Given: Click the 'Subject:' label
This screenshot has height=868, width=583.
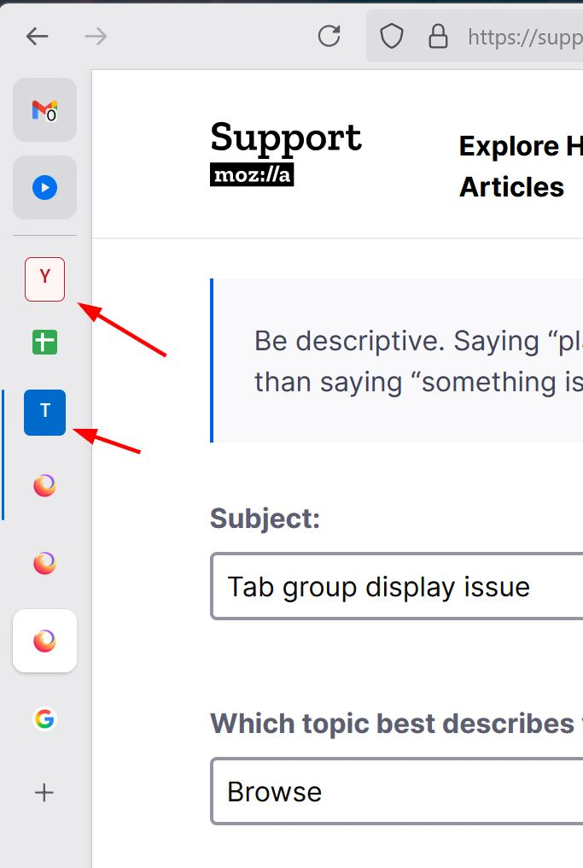Looking at the screenshot, I should (265, 519).
